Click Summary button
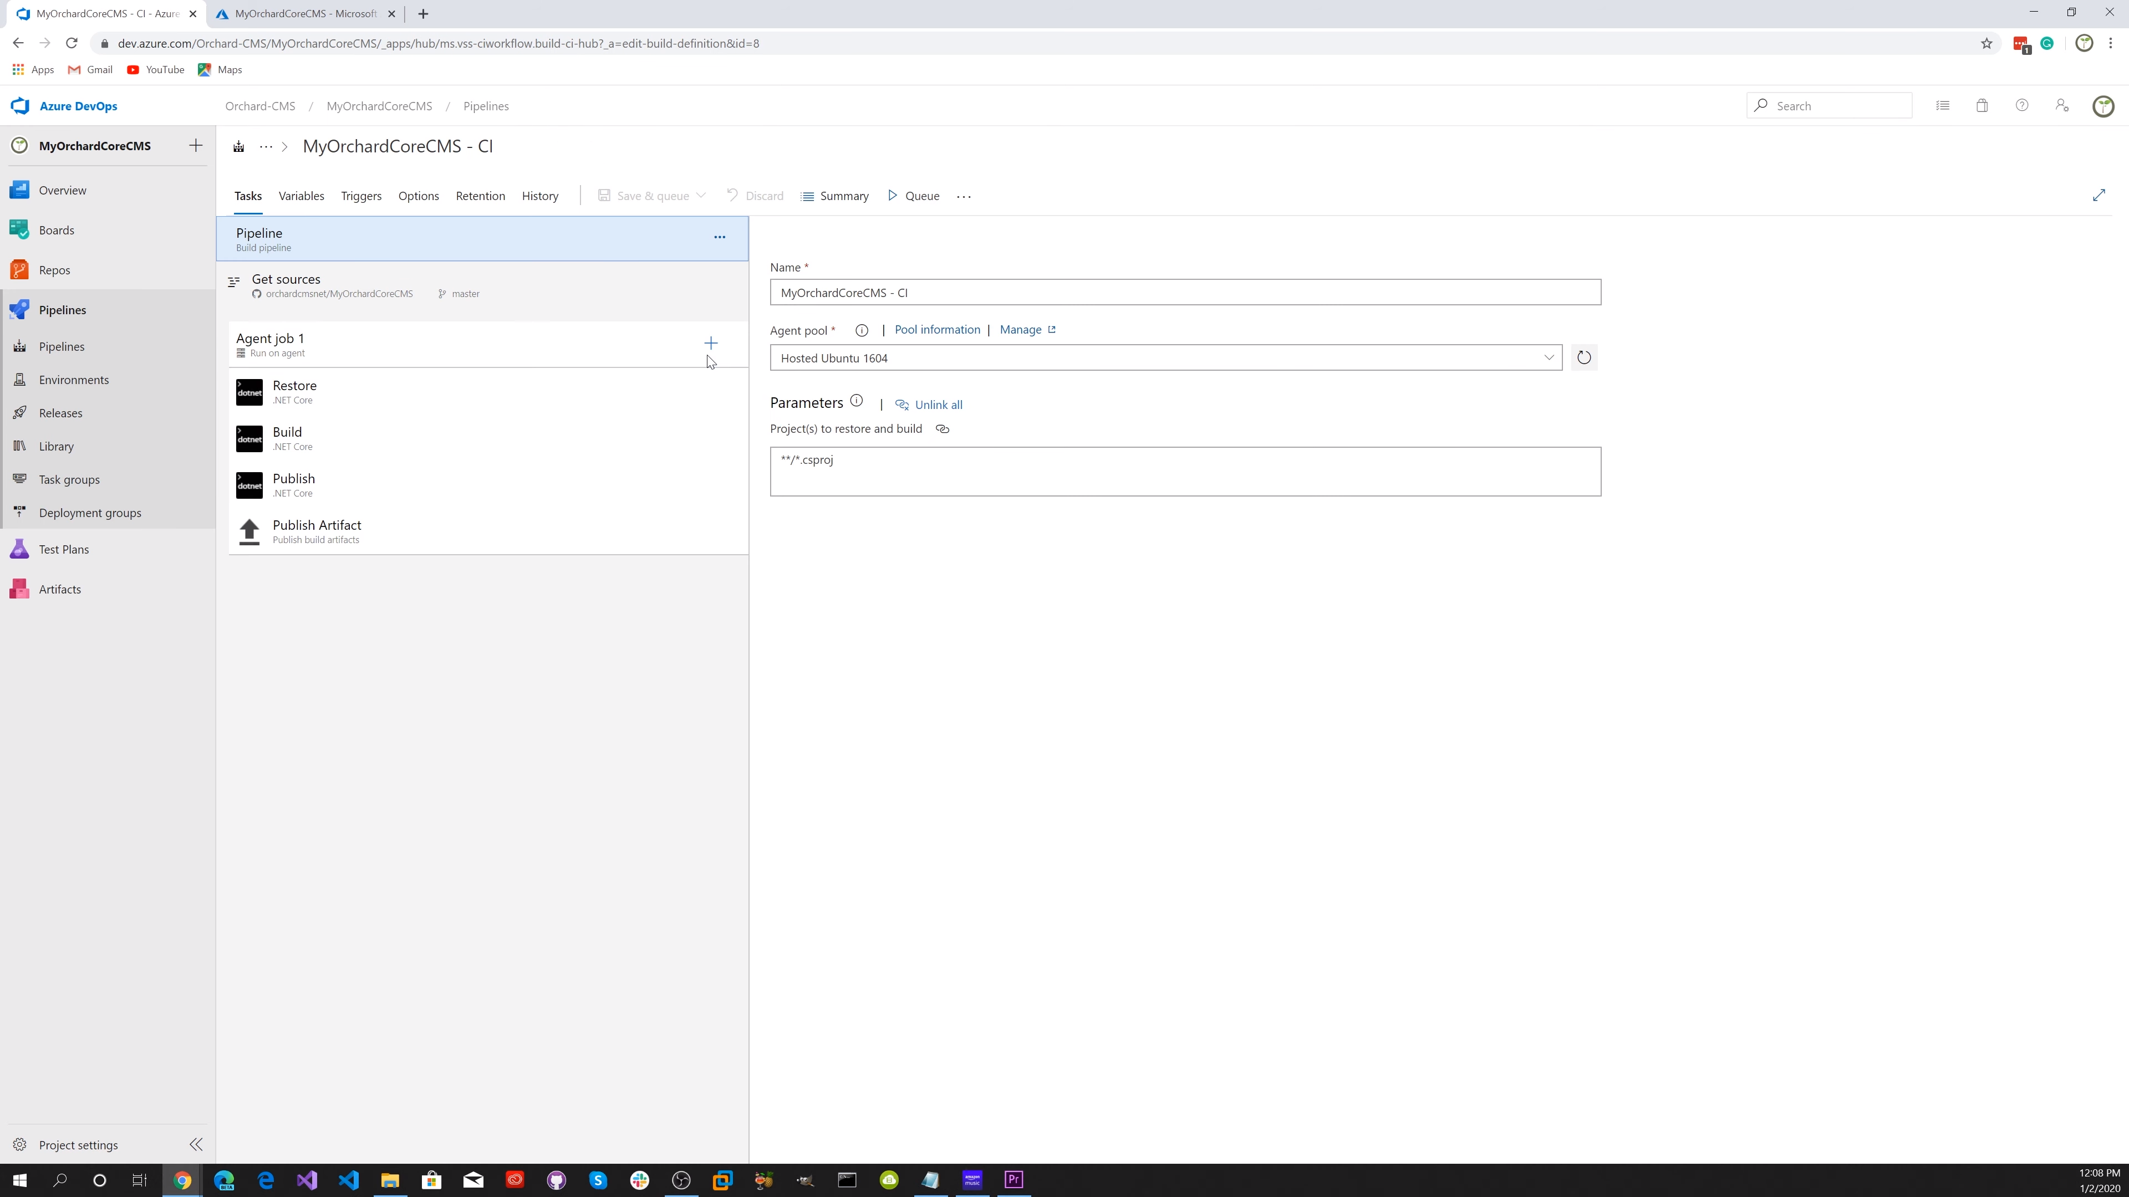 pyautogui.click(x=835, y=196)
